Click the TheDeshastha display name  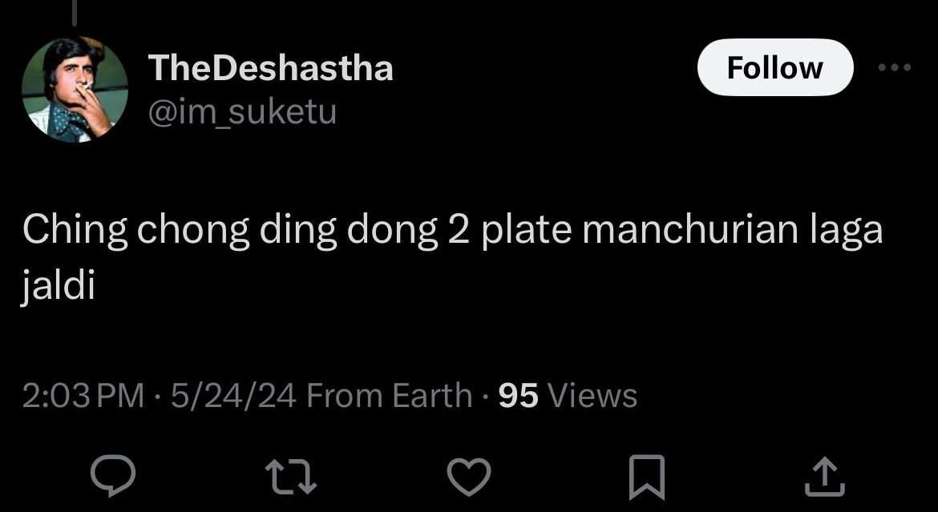(271, 69)
